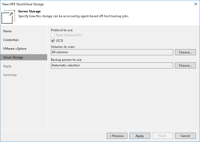Close the New HPE StoreVirtual Storage dialog
This screenshot has height=142, width=200.
[x=195, y=4]
